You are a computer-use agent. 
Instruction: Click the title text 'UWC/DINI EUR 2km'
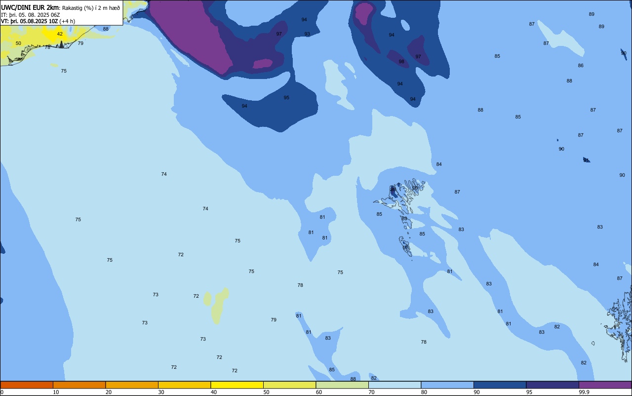coord(30,7)
